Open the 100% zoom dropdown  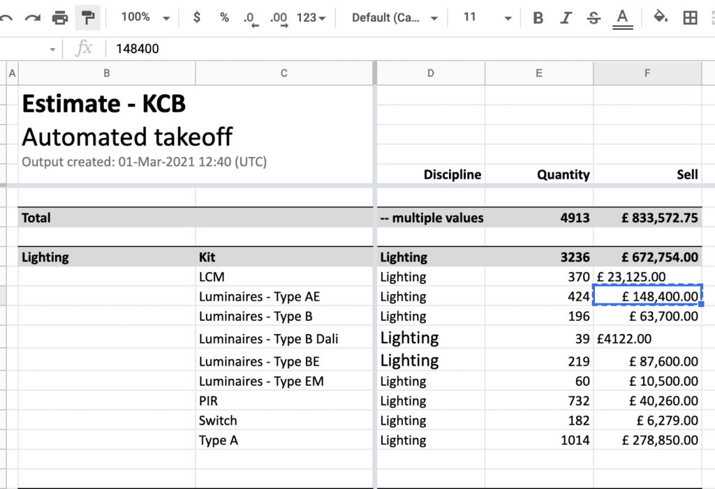click(x=145, y=17)
